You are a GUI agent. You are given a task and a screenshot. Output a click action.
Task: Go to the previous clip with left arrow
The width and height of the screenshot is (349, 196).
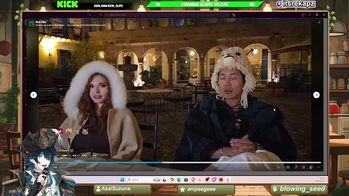(x=34, y=95)
